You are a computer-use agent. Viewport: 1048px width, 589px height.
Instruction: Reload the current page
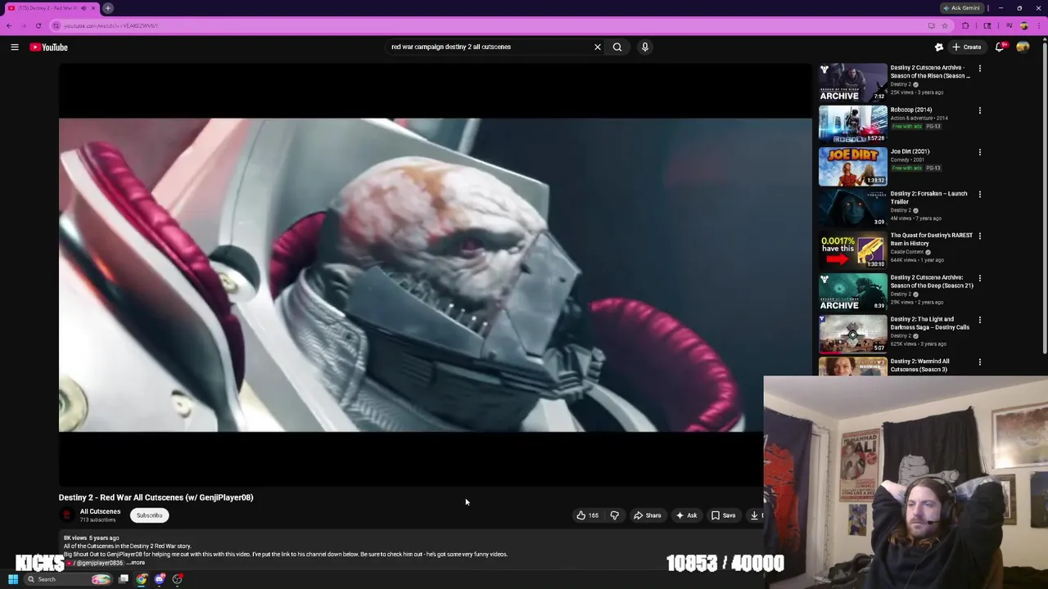[x=38, y=25]
